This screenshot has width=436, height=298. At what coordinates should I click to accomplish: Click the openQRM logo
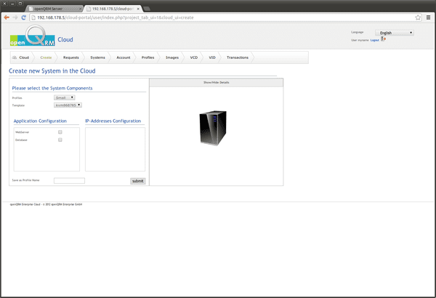pos(32,36)
